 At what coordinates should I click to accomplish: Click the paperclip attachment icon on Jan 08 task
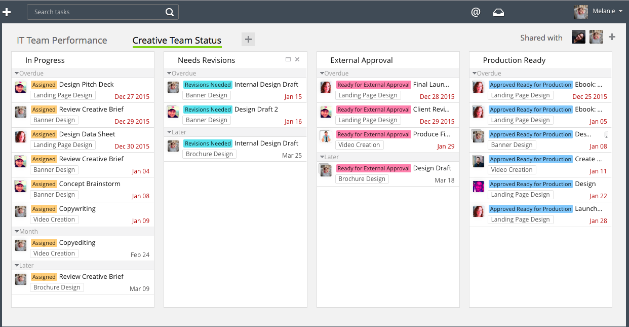(606, 134)
